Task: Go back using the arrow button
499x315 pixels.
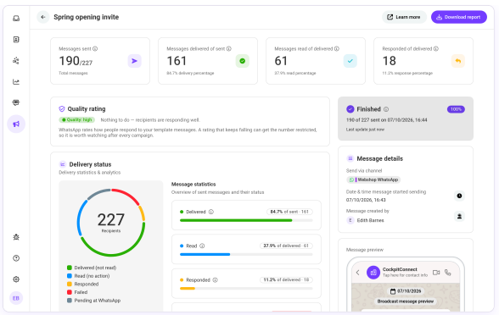Action: [43, 17]
